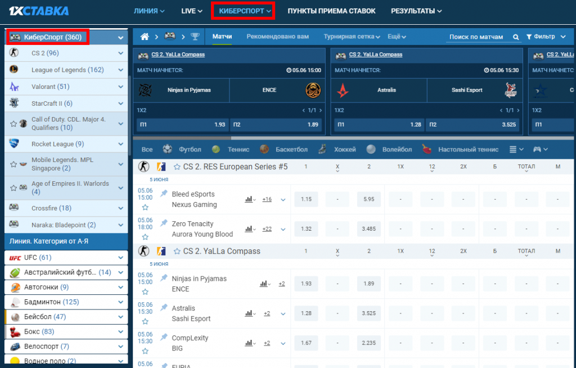
Task: Expand the CS 2 (96) sidebar section
Action: pos(120,53)
